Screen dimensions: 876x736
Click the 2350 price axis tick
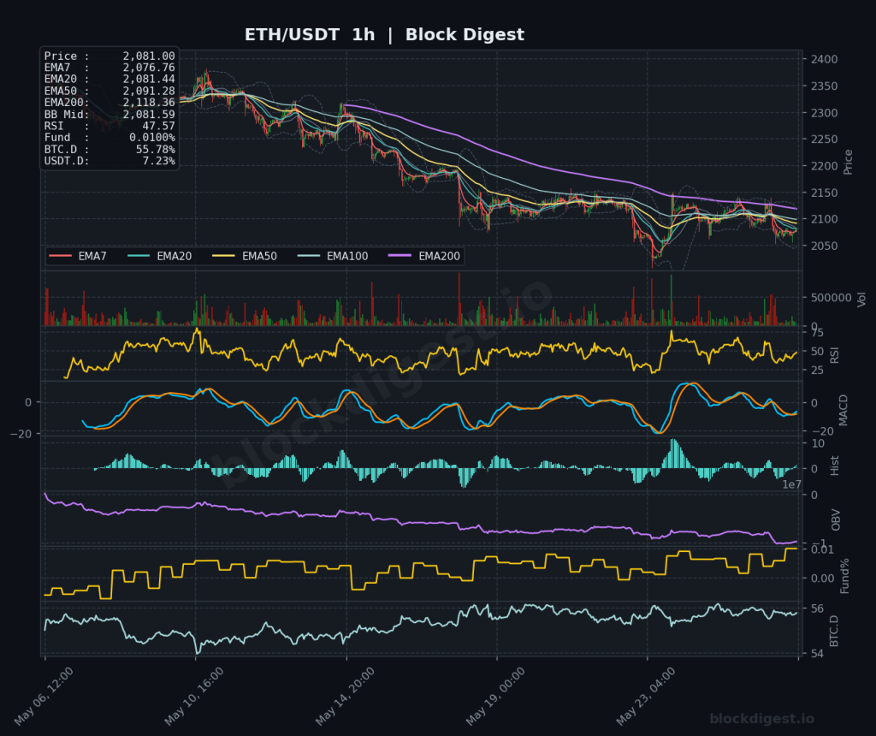pos(824,86)
